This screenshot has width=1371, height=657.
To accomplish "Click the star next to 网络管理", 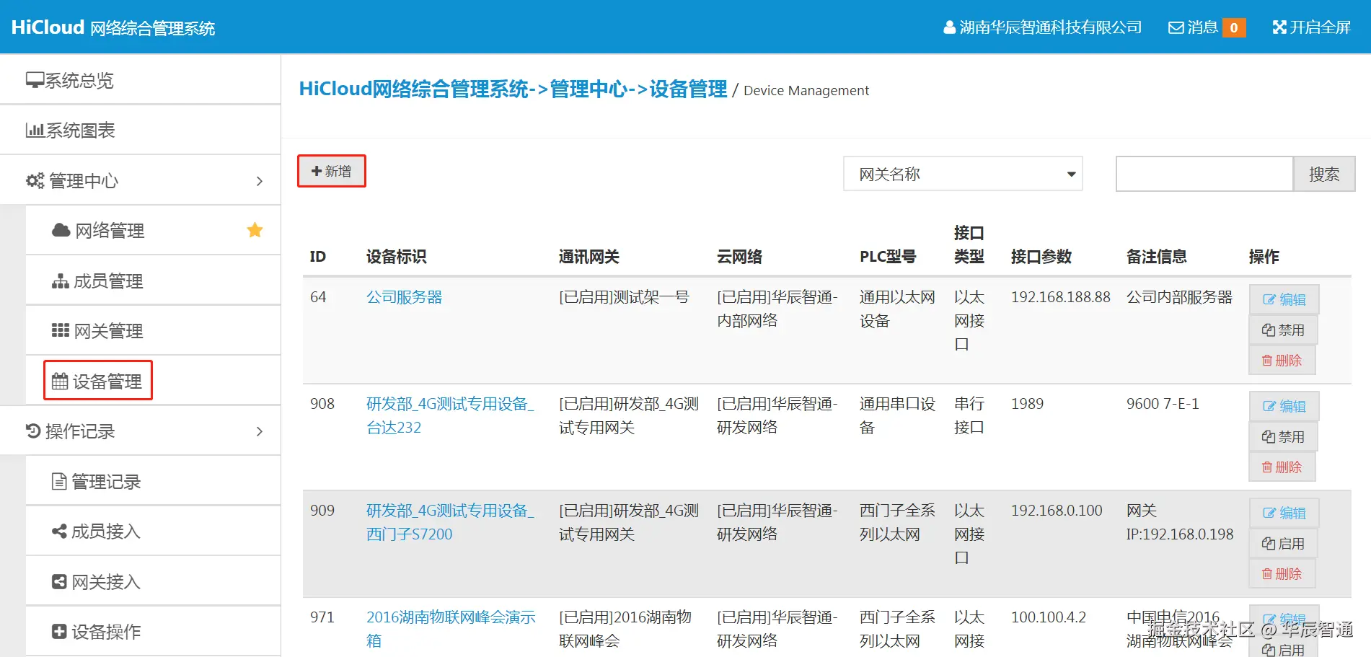I will [254, 230].
